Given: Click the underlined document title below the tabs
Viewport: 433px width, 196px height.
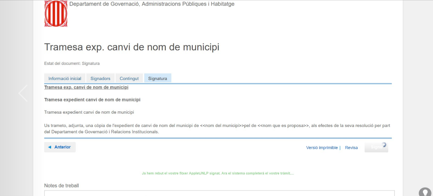Looking at the screenshot, I should click(x=86, y=87).
